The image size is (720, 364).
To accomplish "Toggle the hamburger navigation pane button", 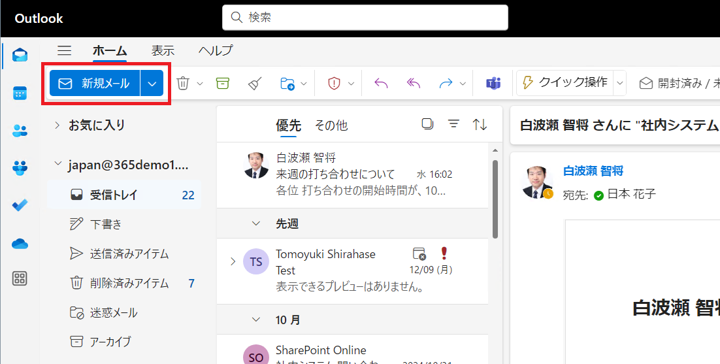I will click(64, 50).
